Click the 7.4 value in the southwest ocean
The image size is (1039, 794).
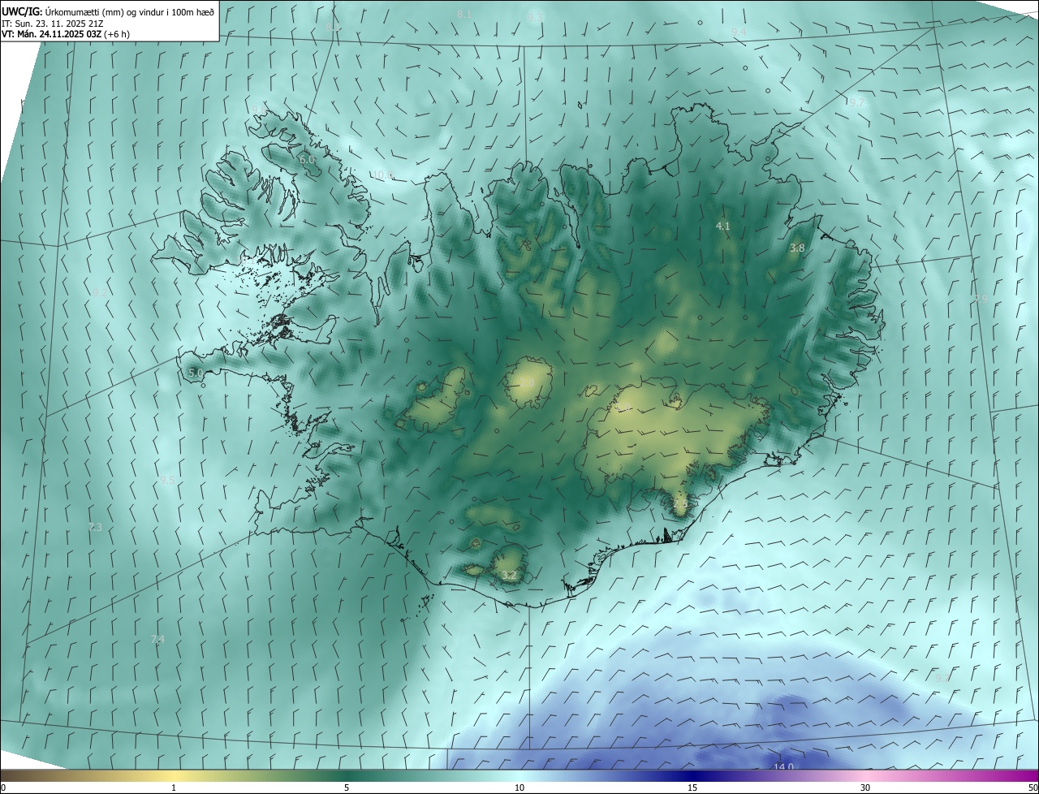(x=157, y=640)
